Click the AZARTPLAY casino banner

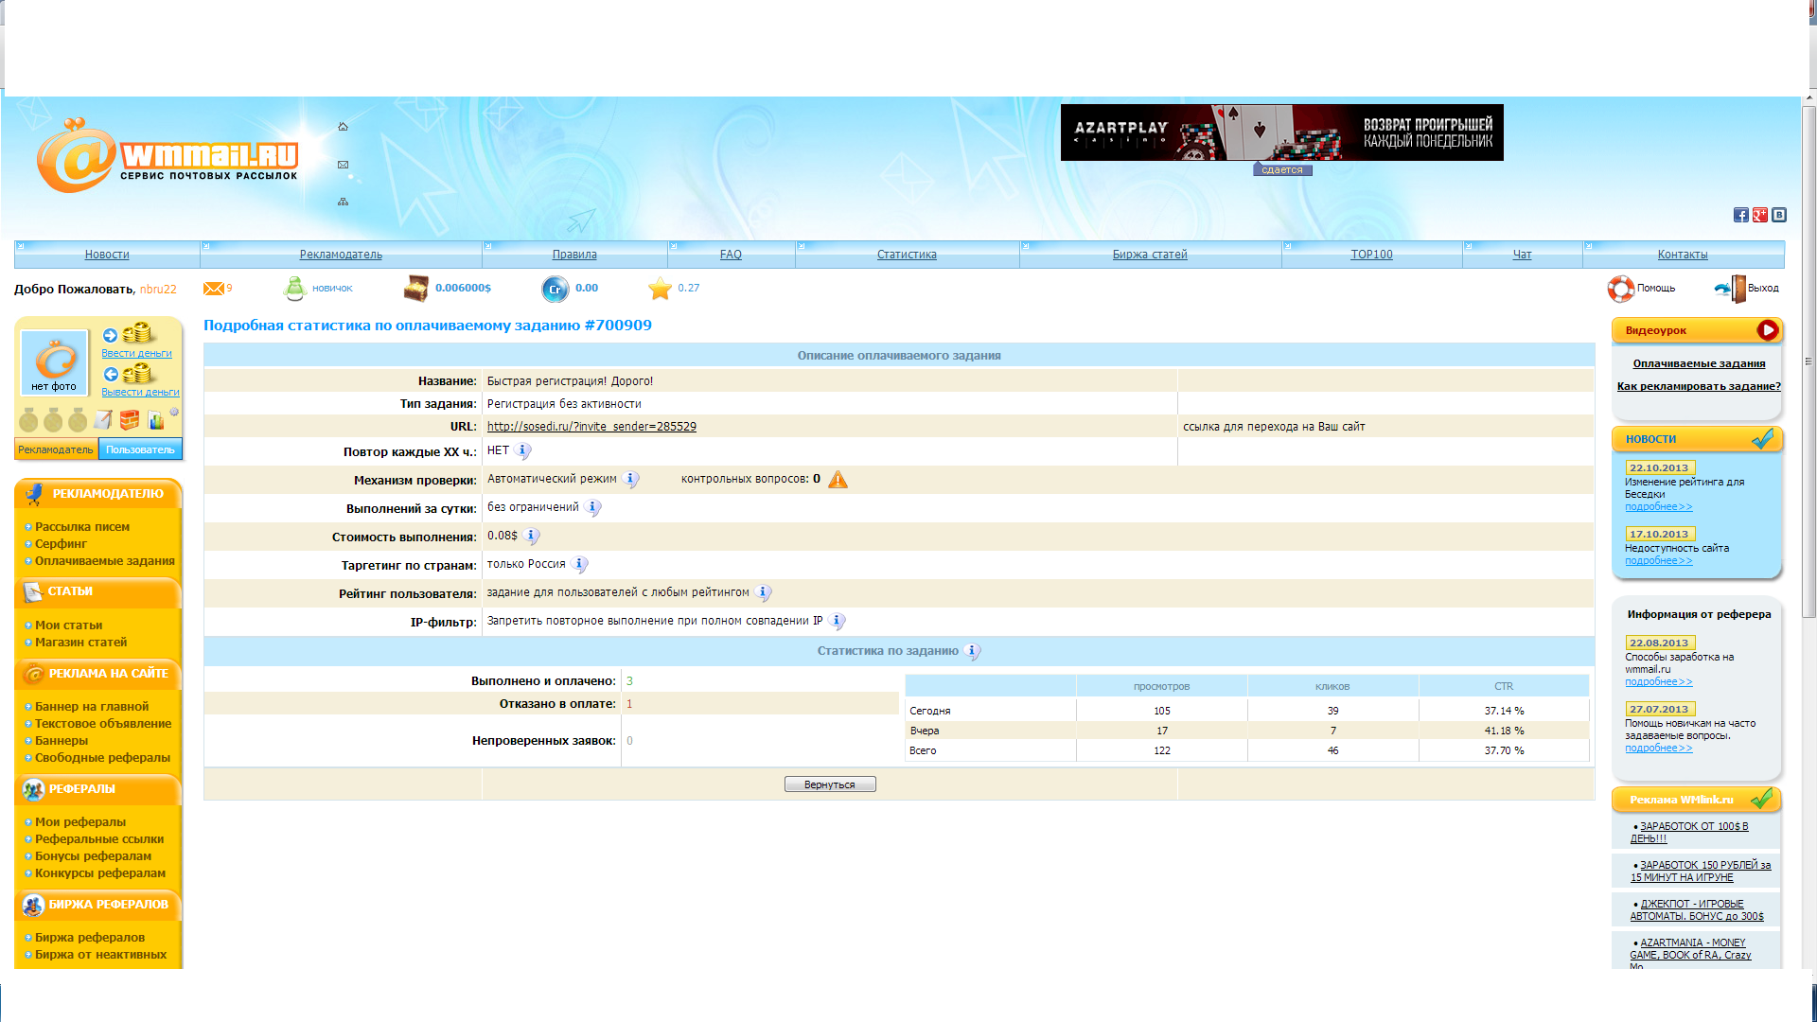(x=1281, y=132)
